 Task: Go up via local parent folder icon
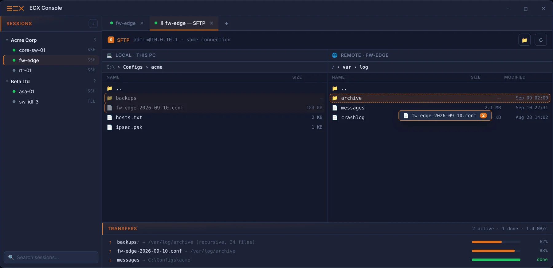[109, 88]
